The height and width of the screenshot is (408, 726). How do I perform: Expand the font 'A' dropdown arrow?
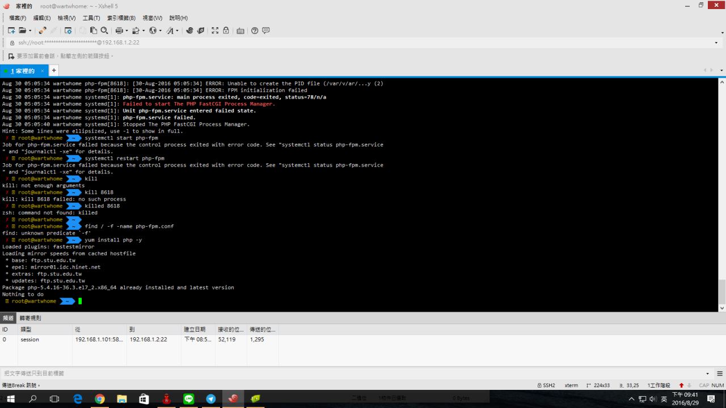(177, 31)
